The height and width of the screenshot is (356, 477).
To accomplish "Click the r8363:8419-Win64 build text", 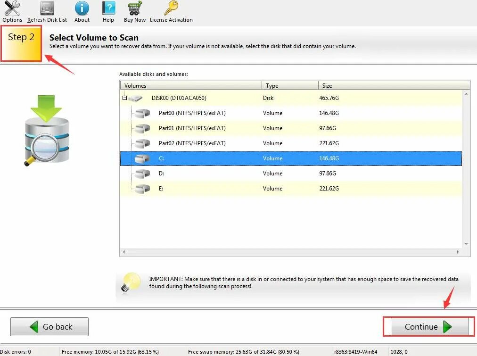I will 355,352.
